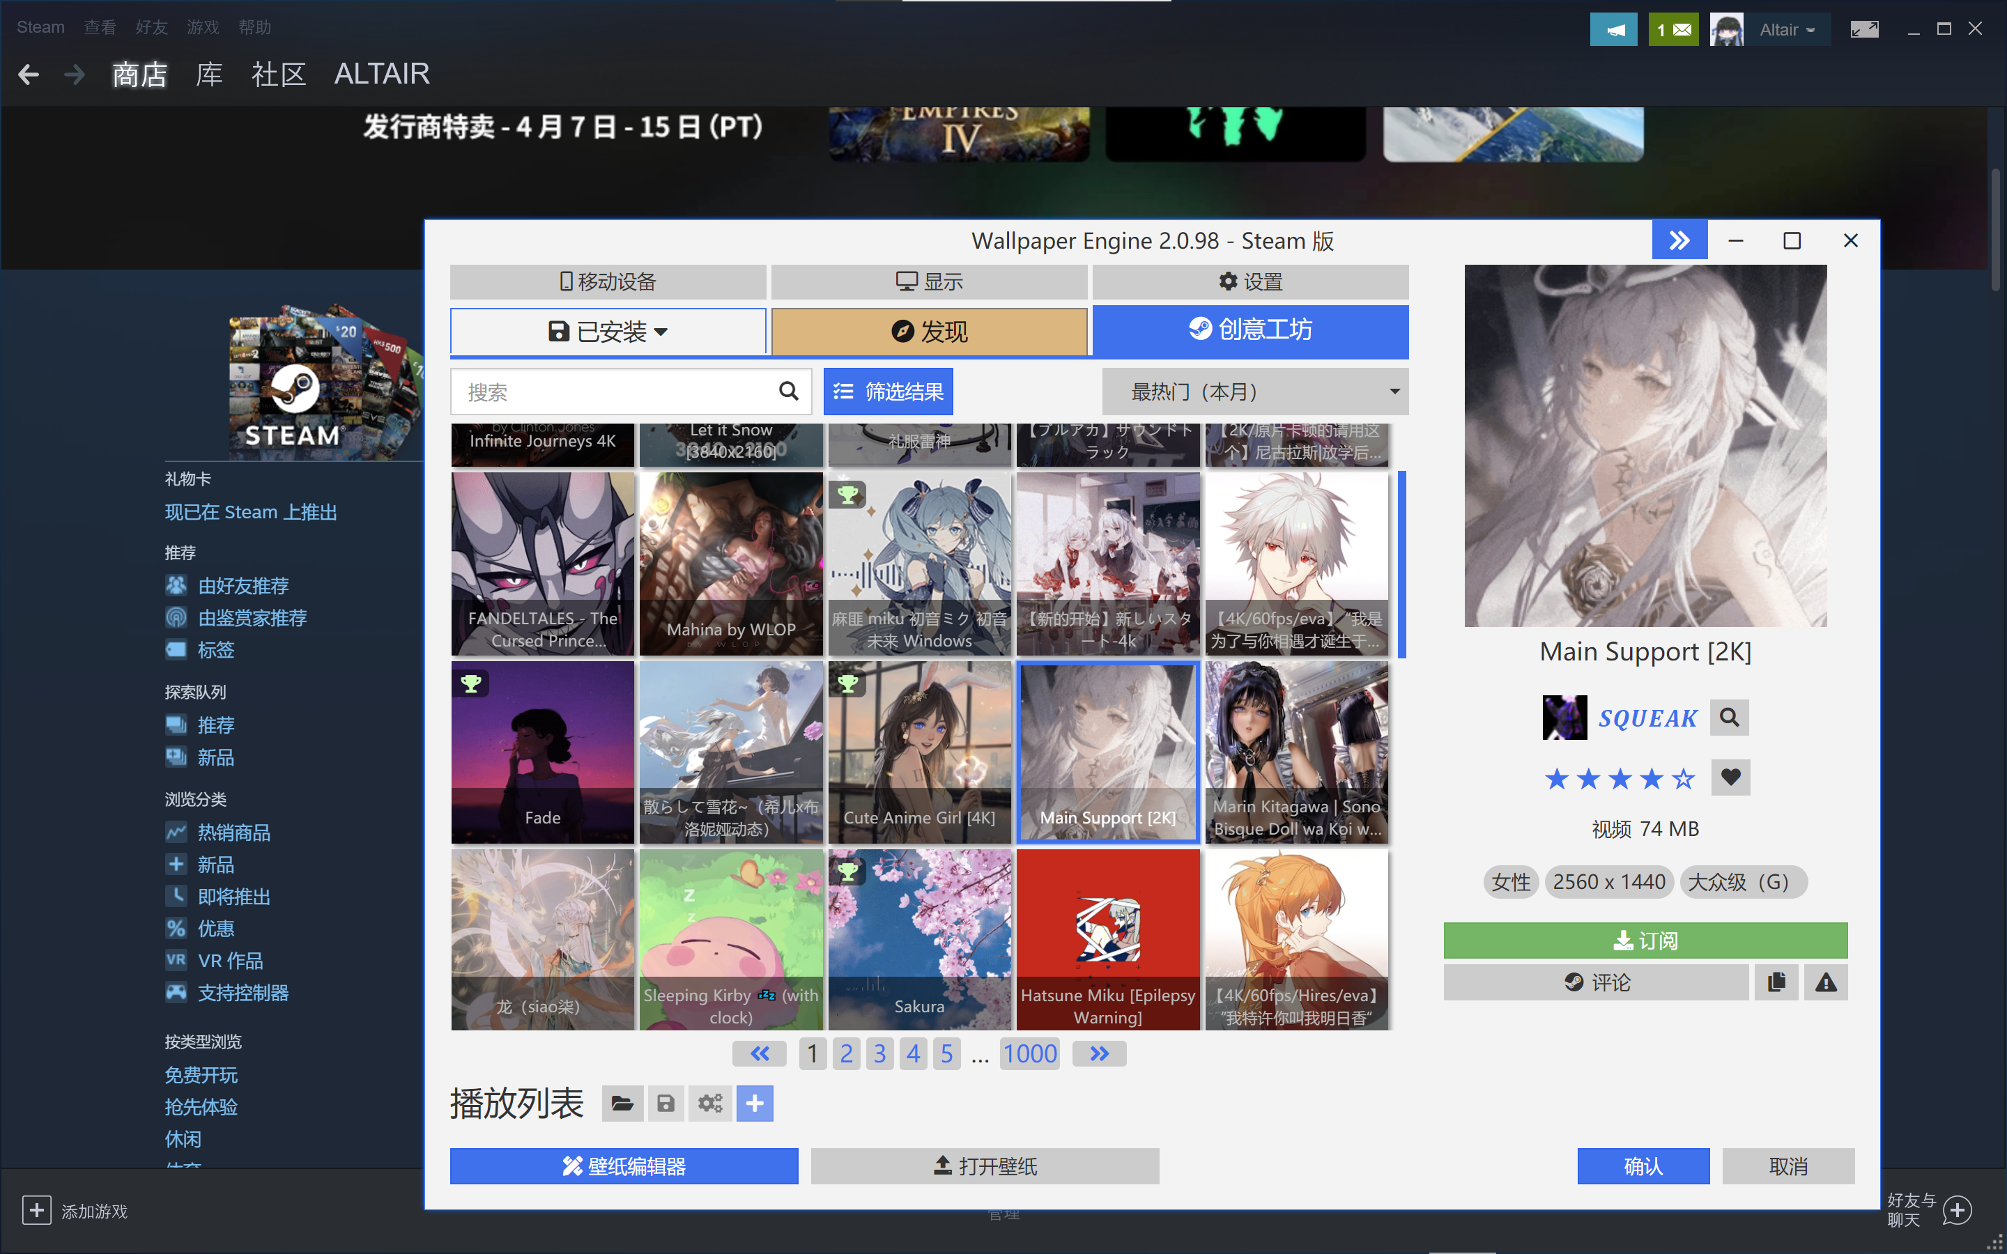Viewport: 2007px width, 1254px height.
Task: Open the Steam menu in the menu bar
Action: coord(40,27)
